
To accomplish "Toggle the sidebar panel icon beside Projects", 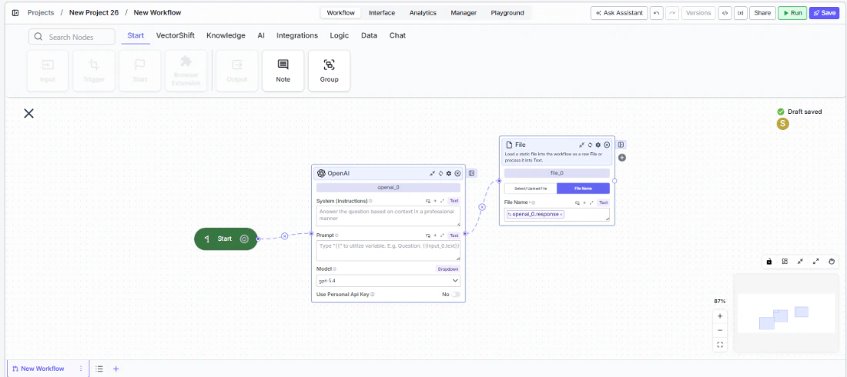I will point(15,12).
